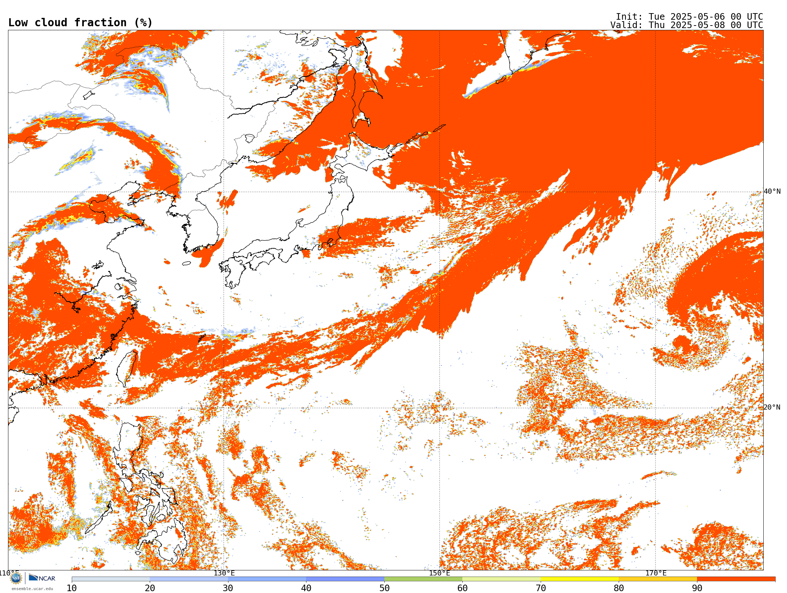Click the 170°E longitude label
The width and height of the screenshot is (787, 593).
point(656,573)
